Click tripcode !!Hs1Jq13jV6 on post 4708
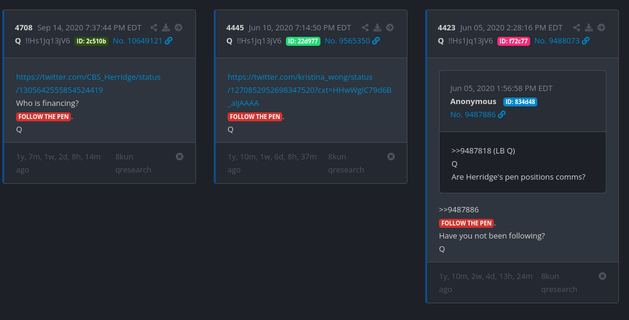The width and height of the screenshot is (629, 320). click(48, 41)
